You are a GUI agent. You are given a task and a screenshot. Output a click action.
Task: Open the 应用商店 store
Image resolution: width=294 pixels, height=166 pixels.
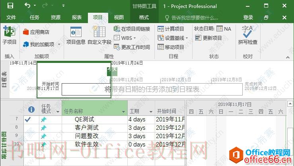pyautogui.click(x=36, y=32)
